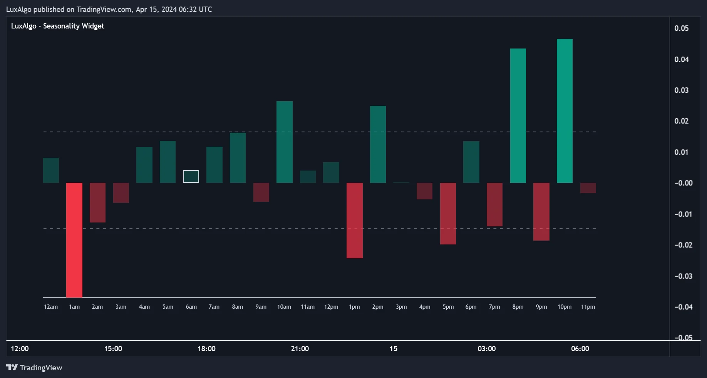Click the 15:00 time axis label
Image resolution: width=707 pixels, height=378 pixels.
(113, 349)
